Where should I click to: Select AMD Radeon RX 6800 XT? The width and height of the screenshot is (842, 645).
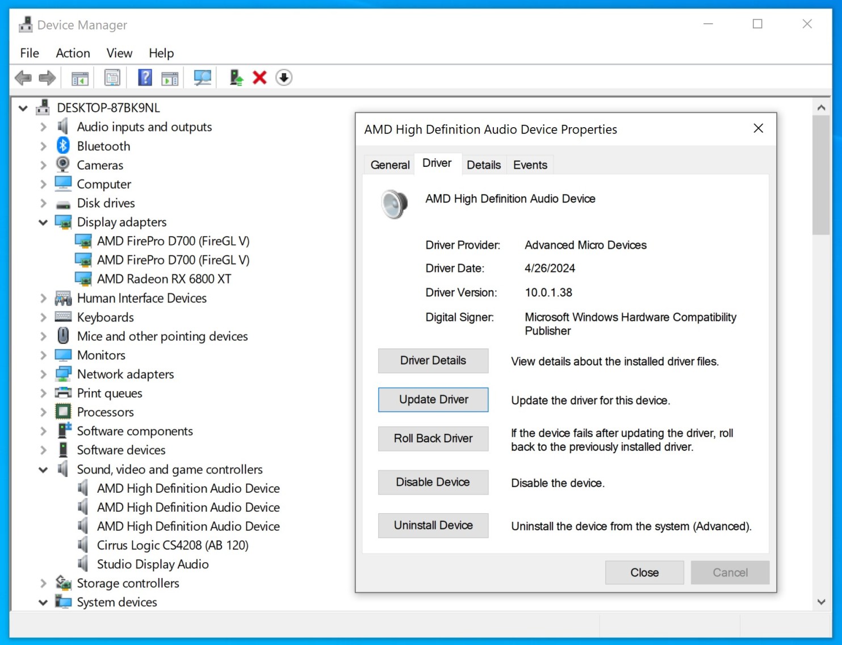[x=164, y=279]
